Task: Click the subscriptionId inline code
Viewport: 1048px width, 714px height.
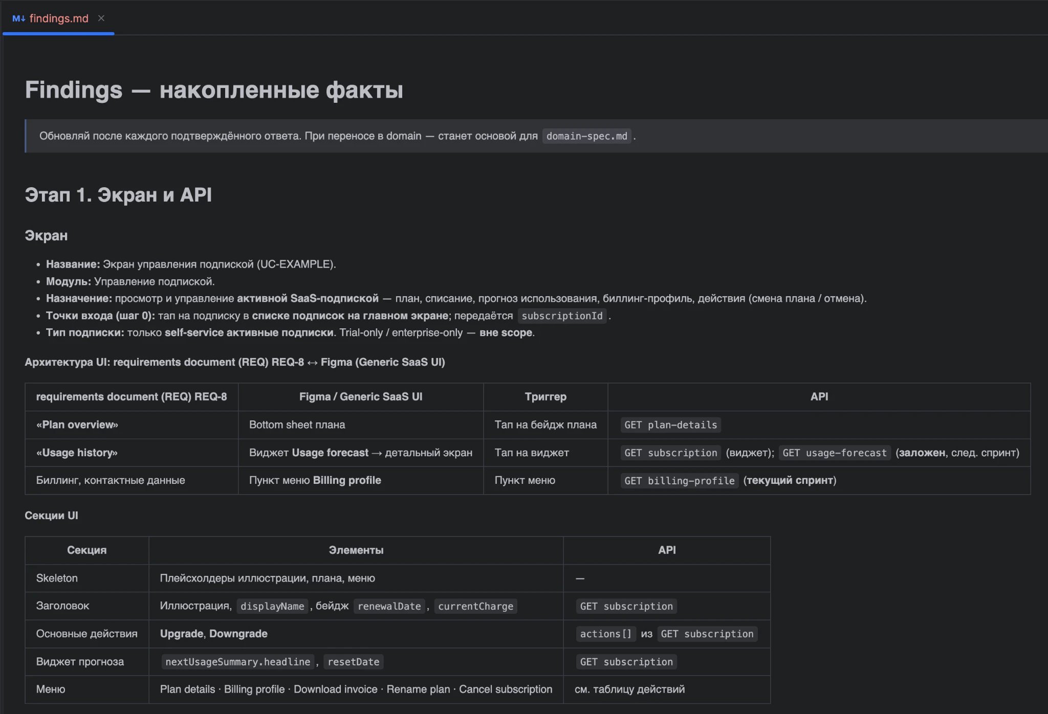Action: tap(562, 316)
